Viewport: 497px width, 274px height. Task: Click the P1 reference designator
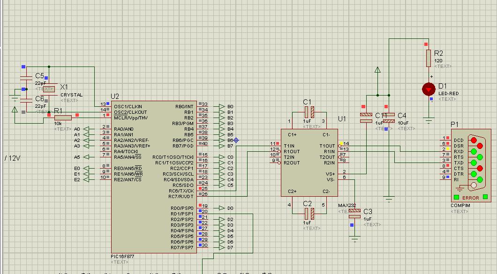click(454, 125)
